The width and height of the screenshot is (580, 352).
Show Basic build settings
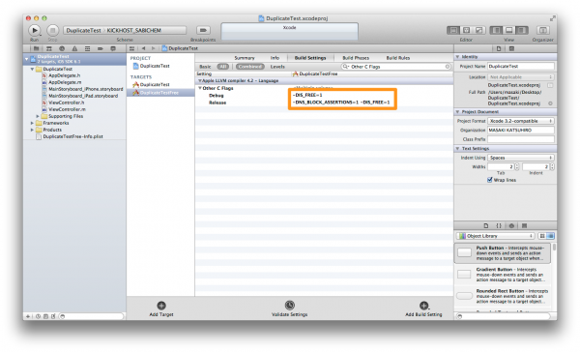pyautogui.click(x=205, y=67)
